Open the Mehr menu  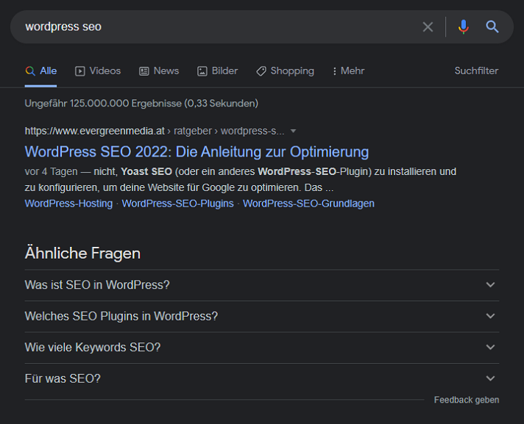tap(349, 71)
